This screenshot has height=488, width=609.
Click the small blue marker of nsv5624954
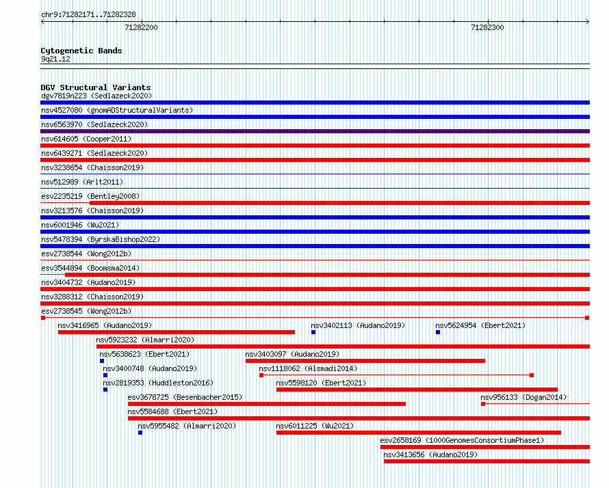click(x=438, y=332)
